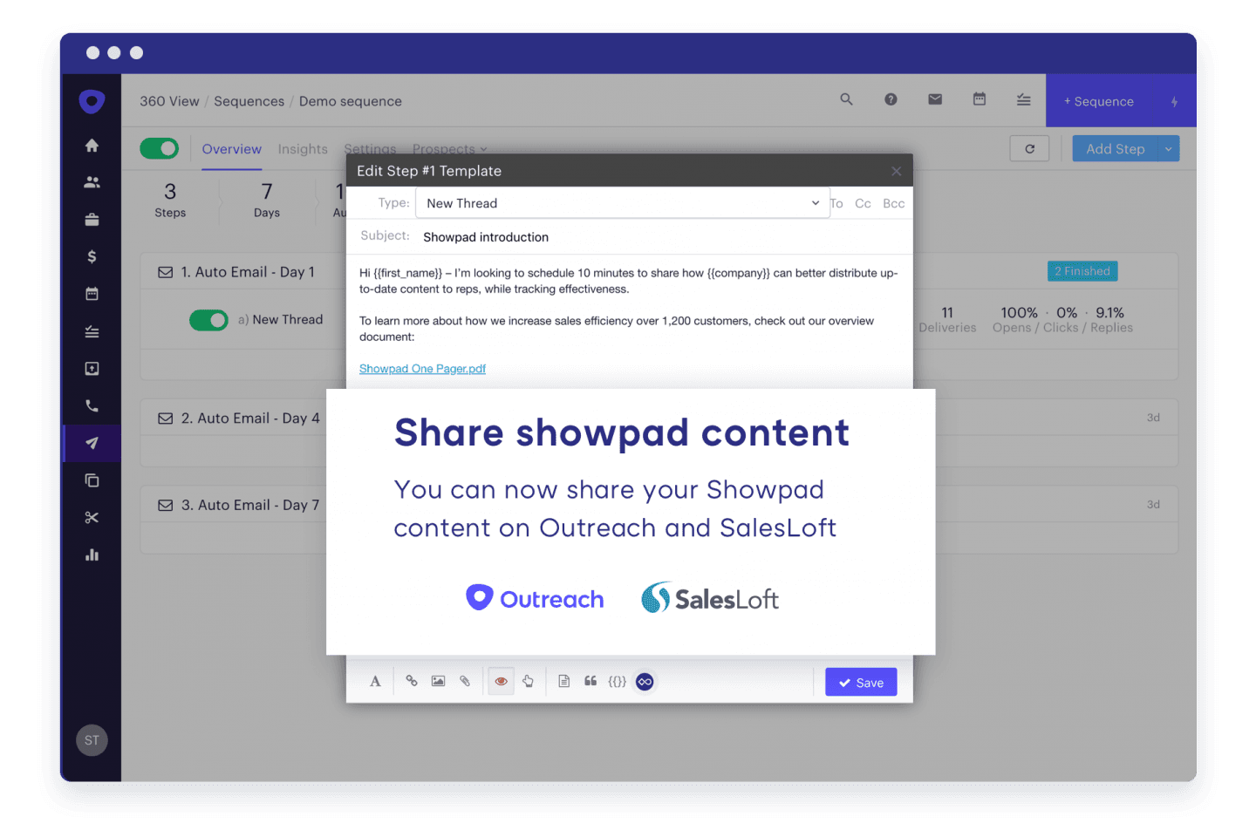Expand the Add Step dropdown arrow
The width and height of the screenshot is (1256, 837).
tap(1168, 148)
